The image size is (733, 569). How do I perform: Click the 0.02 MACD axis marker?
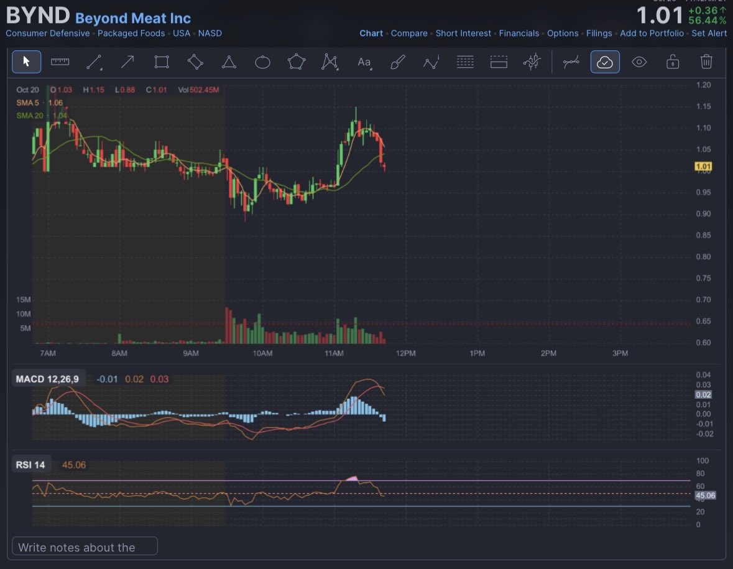[703, 395]
